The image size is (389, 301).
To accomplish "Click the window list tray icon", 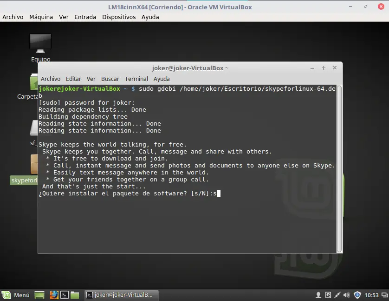I will pos(385,295).
